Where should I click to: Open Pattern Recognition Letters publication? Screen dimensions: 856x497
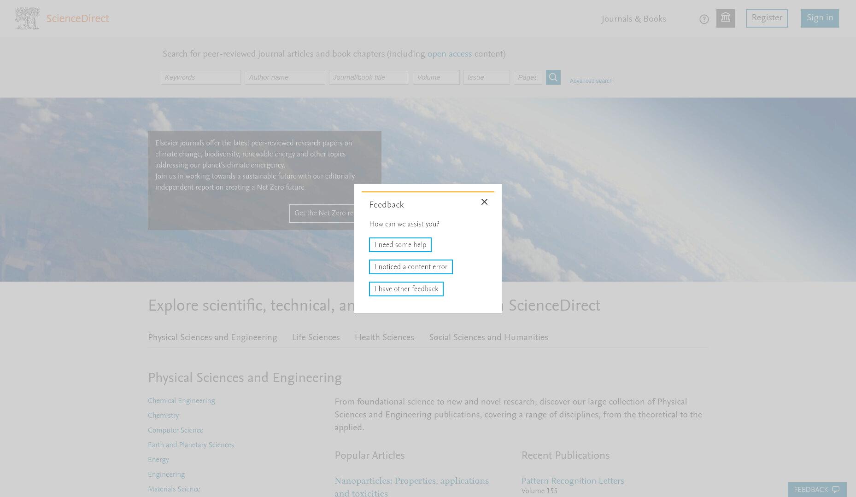click(x=573, y=481)
